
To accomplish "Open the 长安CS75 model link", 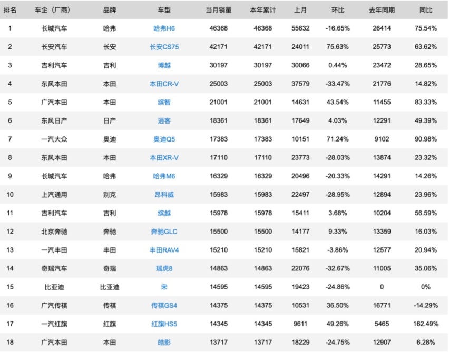I will point(164,47).
